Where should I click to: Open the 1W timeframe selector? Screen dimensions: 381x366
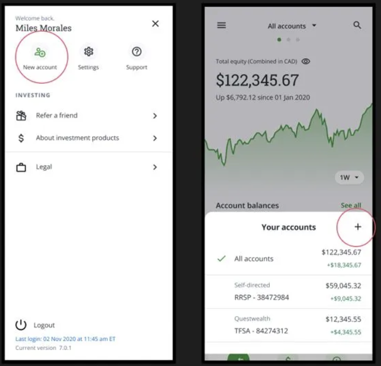(348, 178)
